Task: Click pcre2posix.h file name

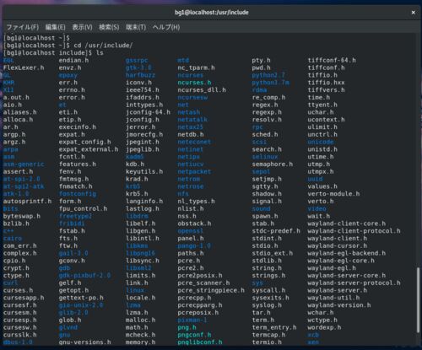Action: 200,276
